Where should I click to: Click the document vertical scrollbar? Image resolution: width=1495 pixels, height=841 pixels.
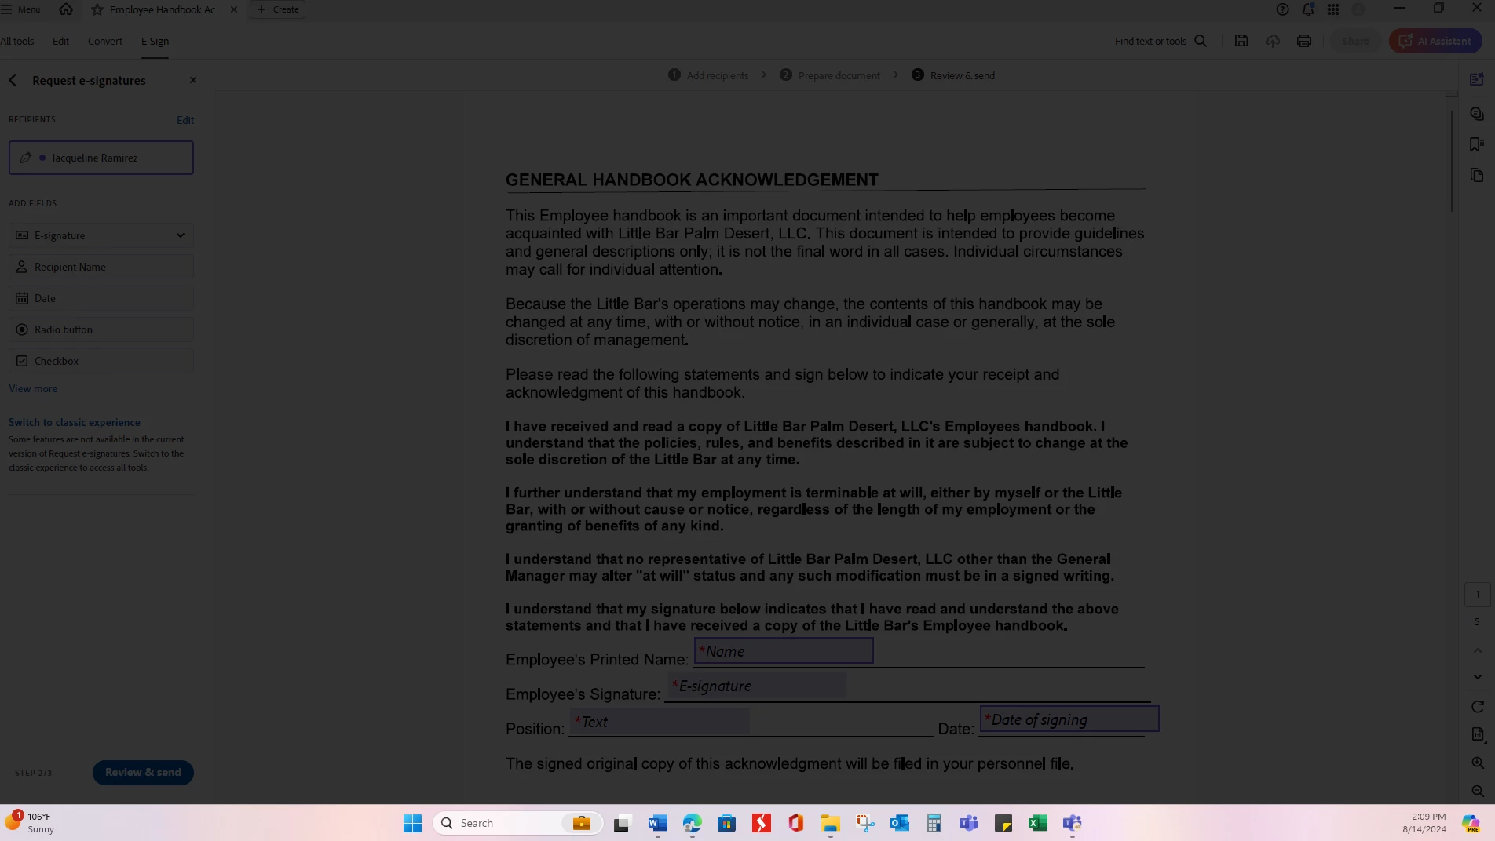click(x=1452, y=161)
